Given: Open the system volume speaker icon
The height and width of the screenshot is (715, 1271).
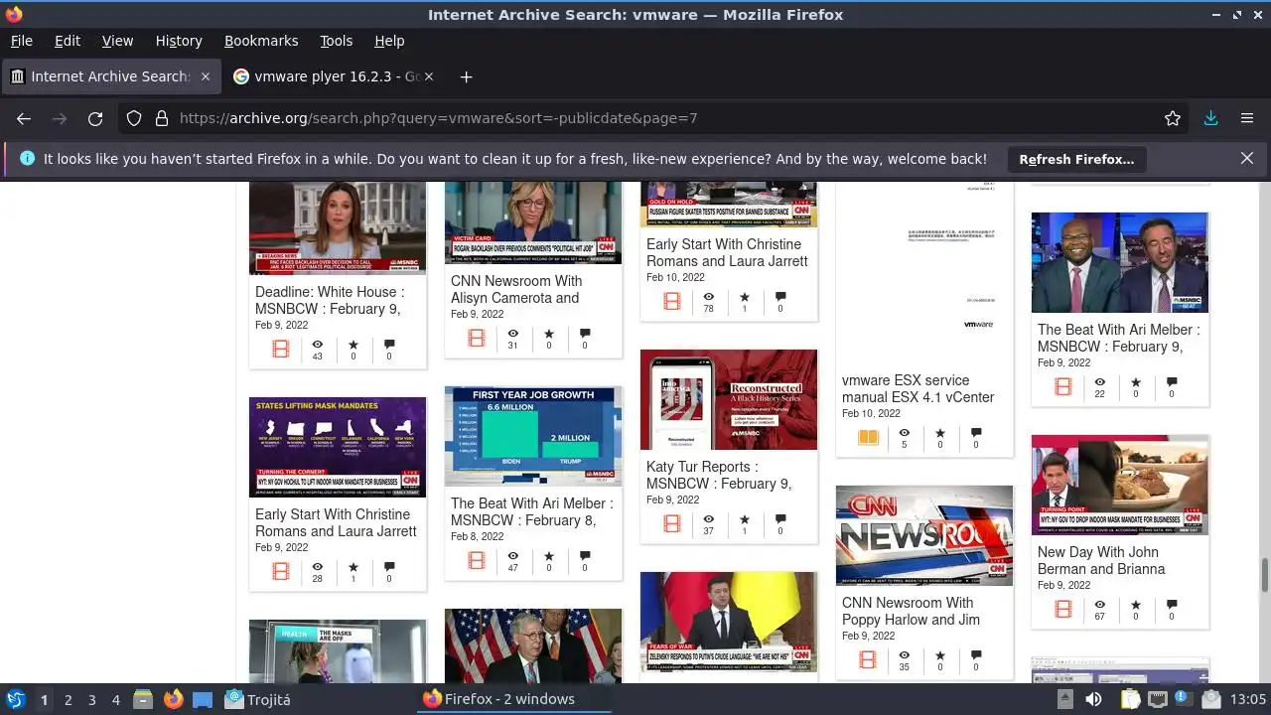Looking at the screenshot, I should pyautogui.click(x=1093, y=699).
